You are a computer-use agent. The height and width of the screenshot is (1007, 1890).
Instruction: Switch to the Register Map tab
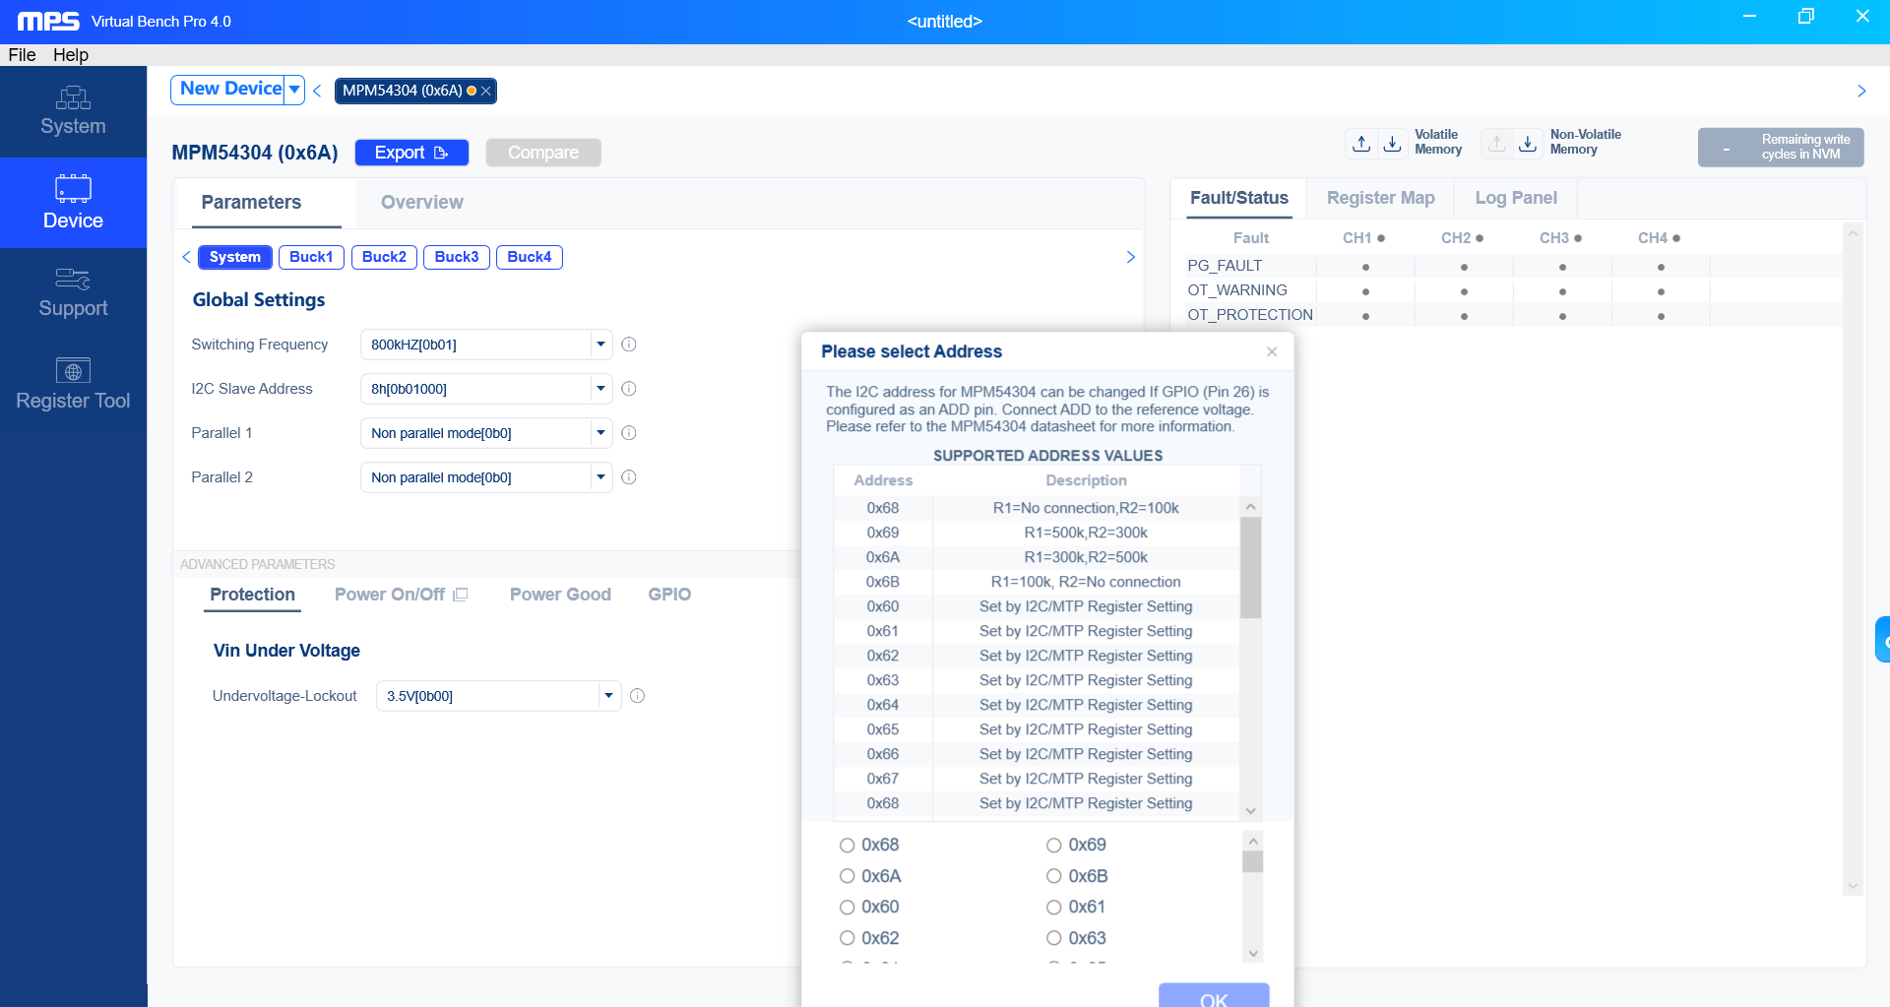pos(1380,198)
